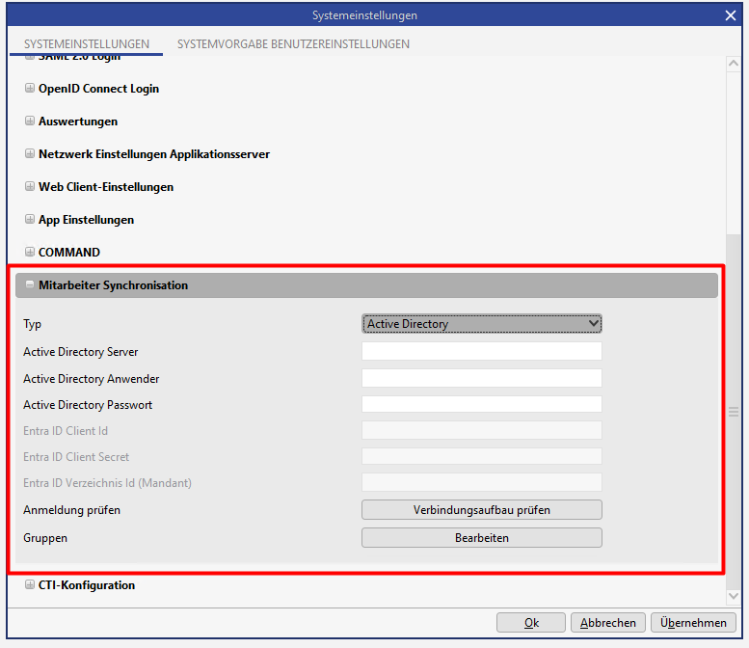The width and height of the screenshot is (749, 648).
Task: Confirm settings with the Ok button
Action: [531, 623]
